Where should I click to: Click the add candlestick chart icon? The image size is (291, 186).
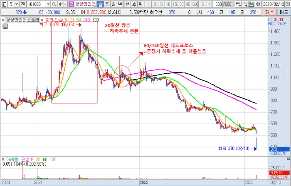[238, 4]
